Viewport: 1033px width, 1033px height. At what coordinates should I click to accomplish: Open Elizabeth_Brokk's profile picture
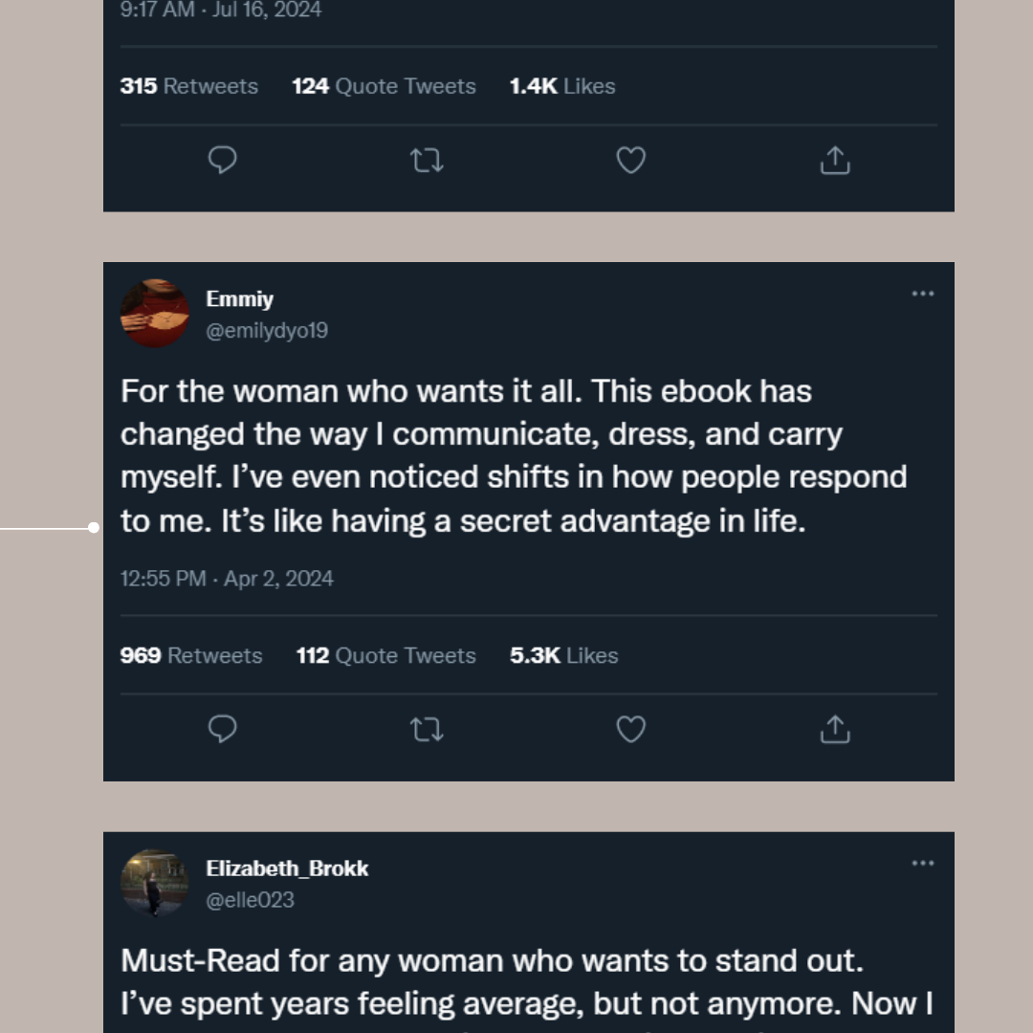tap(155, 883)
